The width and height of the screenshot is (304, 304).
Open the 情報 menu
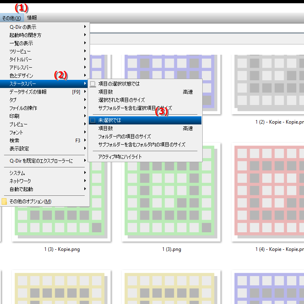point(32,18)
